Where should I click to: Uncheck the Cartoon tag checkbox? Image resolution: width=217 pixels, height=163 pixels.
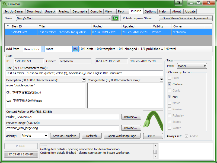[x=169, y=84]
